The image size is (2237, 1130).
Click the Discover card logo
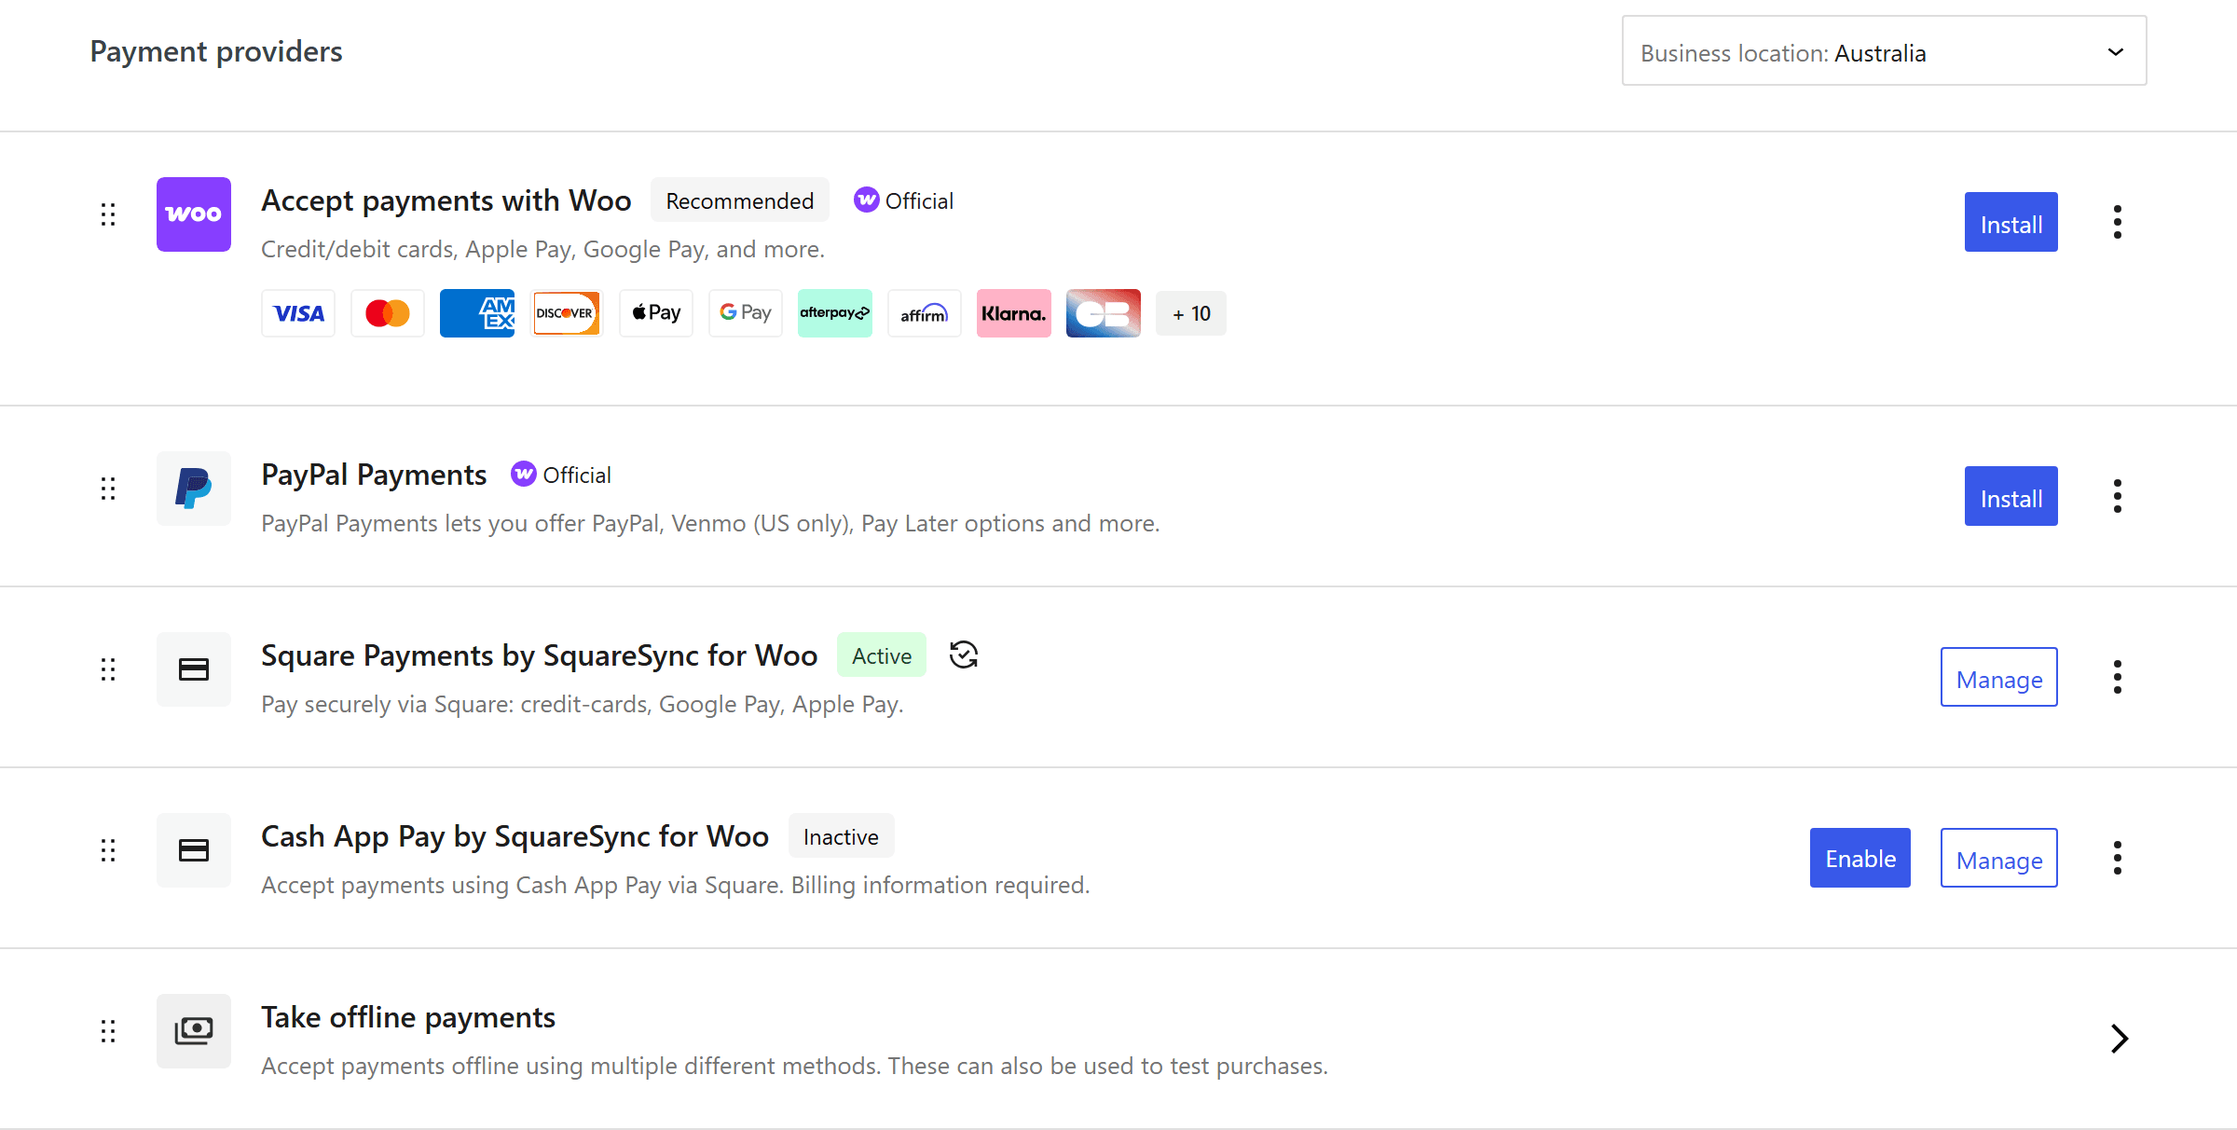coord(567,313)
